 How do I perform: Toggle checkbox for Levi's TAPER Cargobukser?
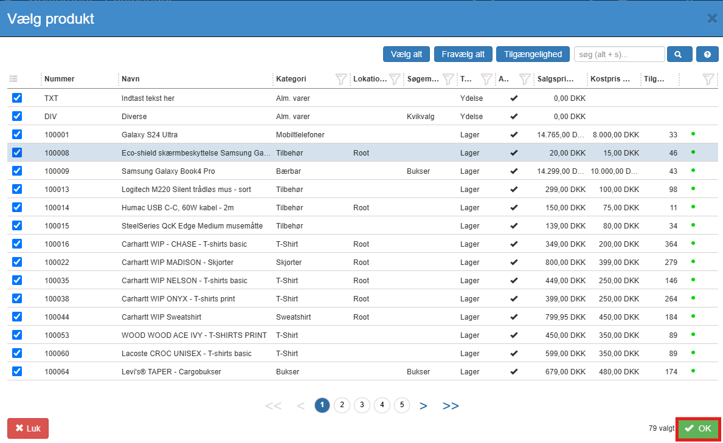pyautogui.click(x=17, y=371)
